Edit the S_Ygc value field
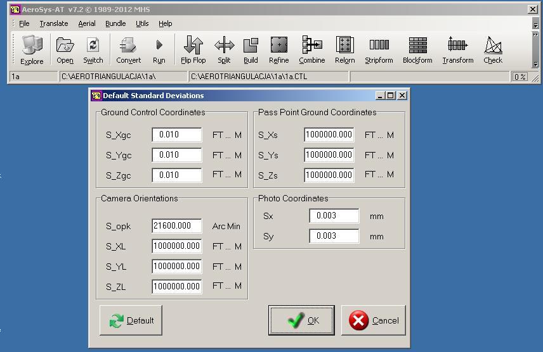The width and height of the screenshot is (543, 352). (176, 154)
